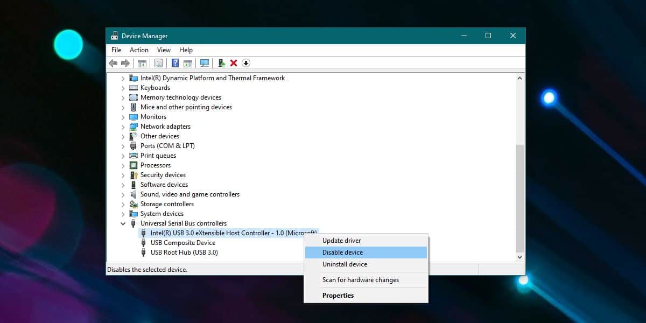The width and height of the screenshot is (646, 323).
Task: Click the USB Composite Device plug icon
Action: pyautogui.click(x=143, y=243)
